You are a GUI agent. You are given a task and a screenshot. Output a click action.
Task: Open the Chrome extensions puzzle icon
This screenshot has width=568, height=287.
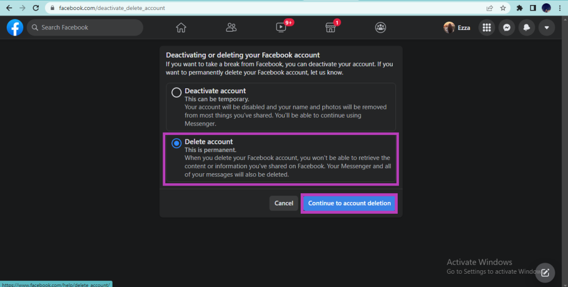(519, 8)
